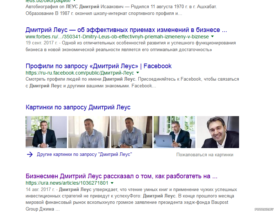Open the 'Картинки по запросу Дмитрий Леус' heading
275x212 pixels.
point(78,107)
